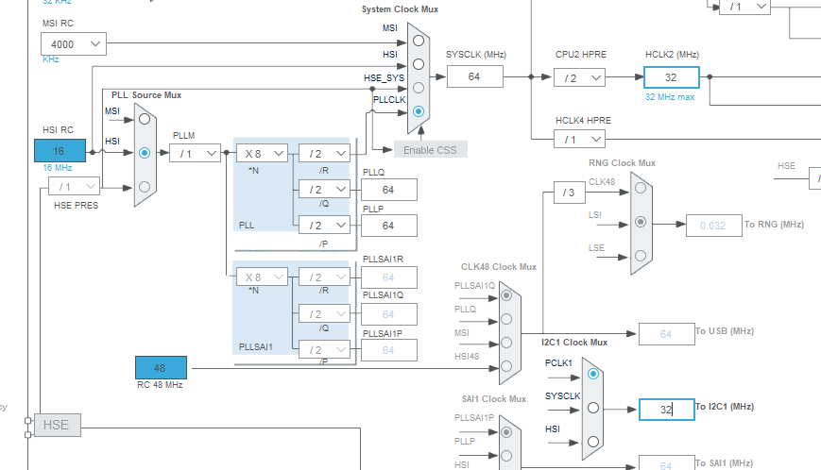
Task: Select HSE_SYS in System Clock Mux
Action: [419, 88]
